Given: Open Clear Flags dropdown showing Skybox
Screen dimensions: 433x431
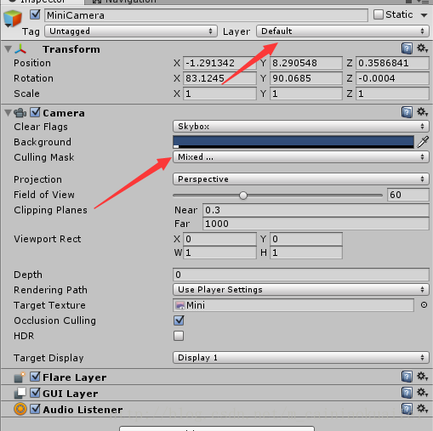Looking at the screenshot, I should click(x=301, y=127).
